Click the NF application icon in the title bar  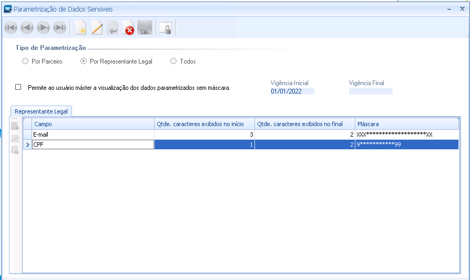coord(8,9)
